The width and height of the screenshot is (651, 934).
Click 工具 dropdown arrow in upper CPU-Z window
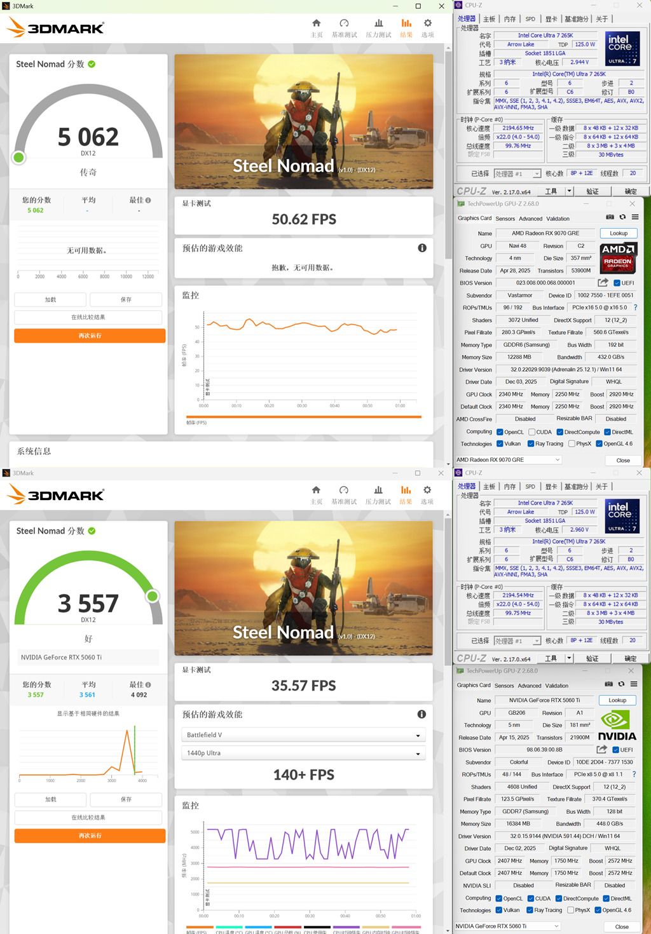[x=569, y=191]
